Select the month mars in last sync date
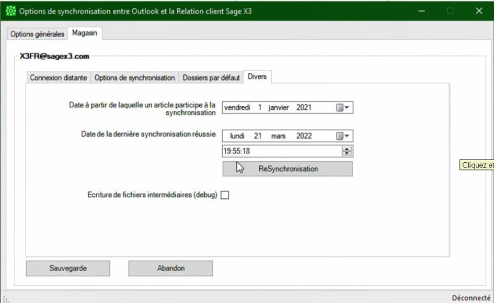The width and height of the screenshot is (494, 303). pos(278,136)
